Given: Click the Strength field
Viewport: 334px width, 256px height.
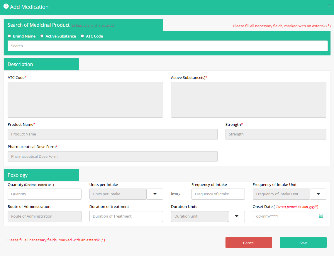Looking at the screenshot, I should pyautogui.click(x=276, y=134).
